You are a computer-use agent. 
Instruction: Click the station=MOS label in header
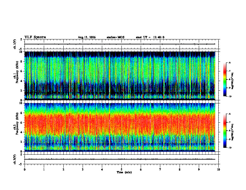(x=116, y=37)
